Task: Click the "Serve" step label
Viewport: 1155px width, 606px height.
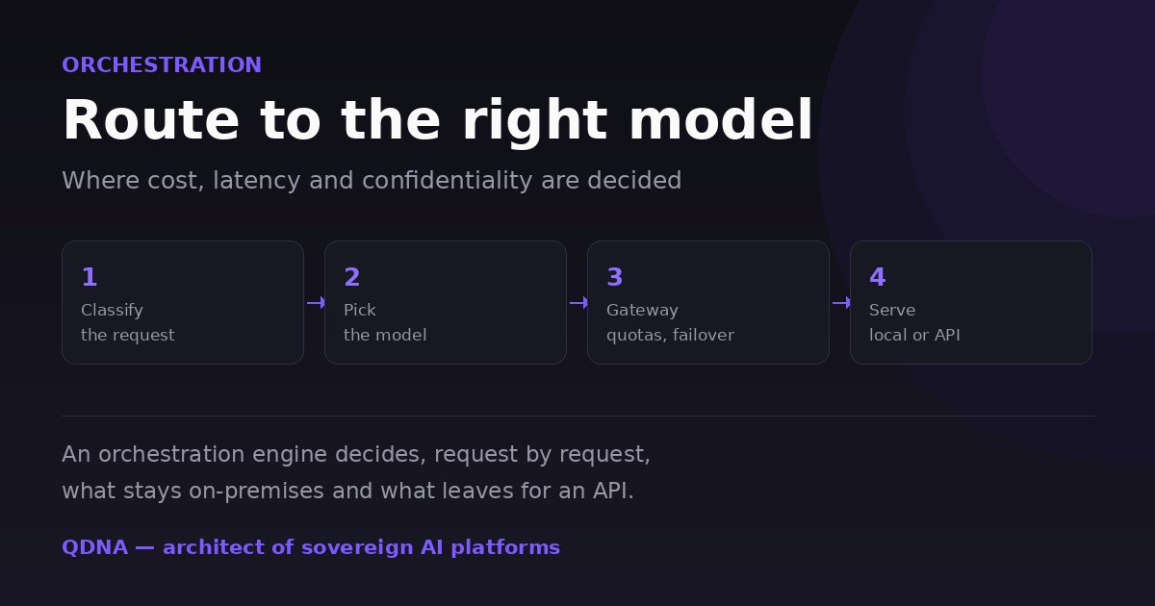Action: [892, 311]
